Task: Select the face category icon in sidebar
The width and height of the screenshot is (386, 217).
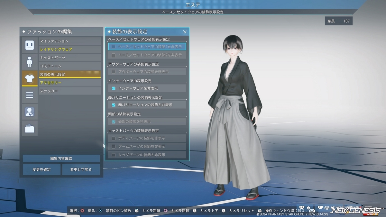Action: [x=30, y=45]
